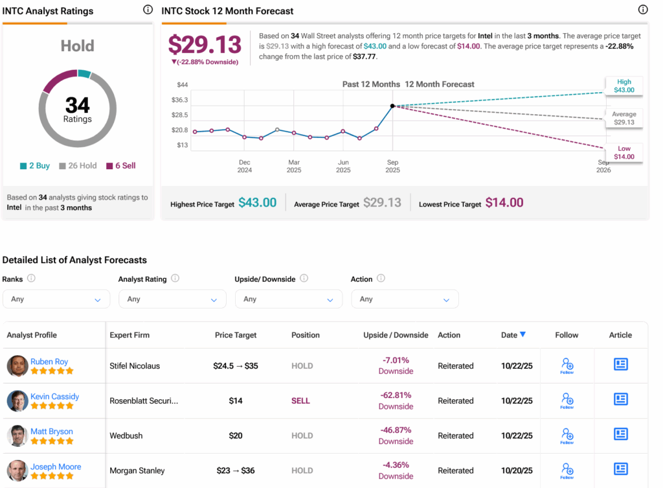This screenshot has height=488, width=663.
Task: Click Analyst Rating filter info icon
Action: tap(175, 279)
